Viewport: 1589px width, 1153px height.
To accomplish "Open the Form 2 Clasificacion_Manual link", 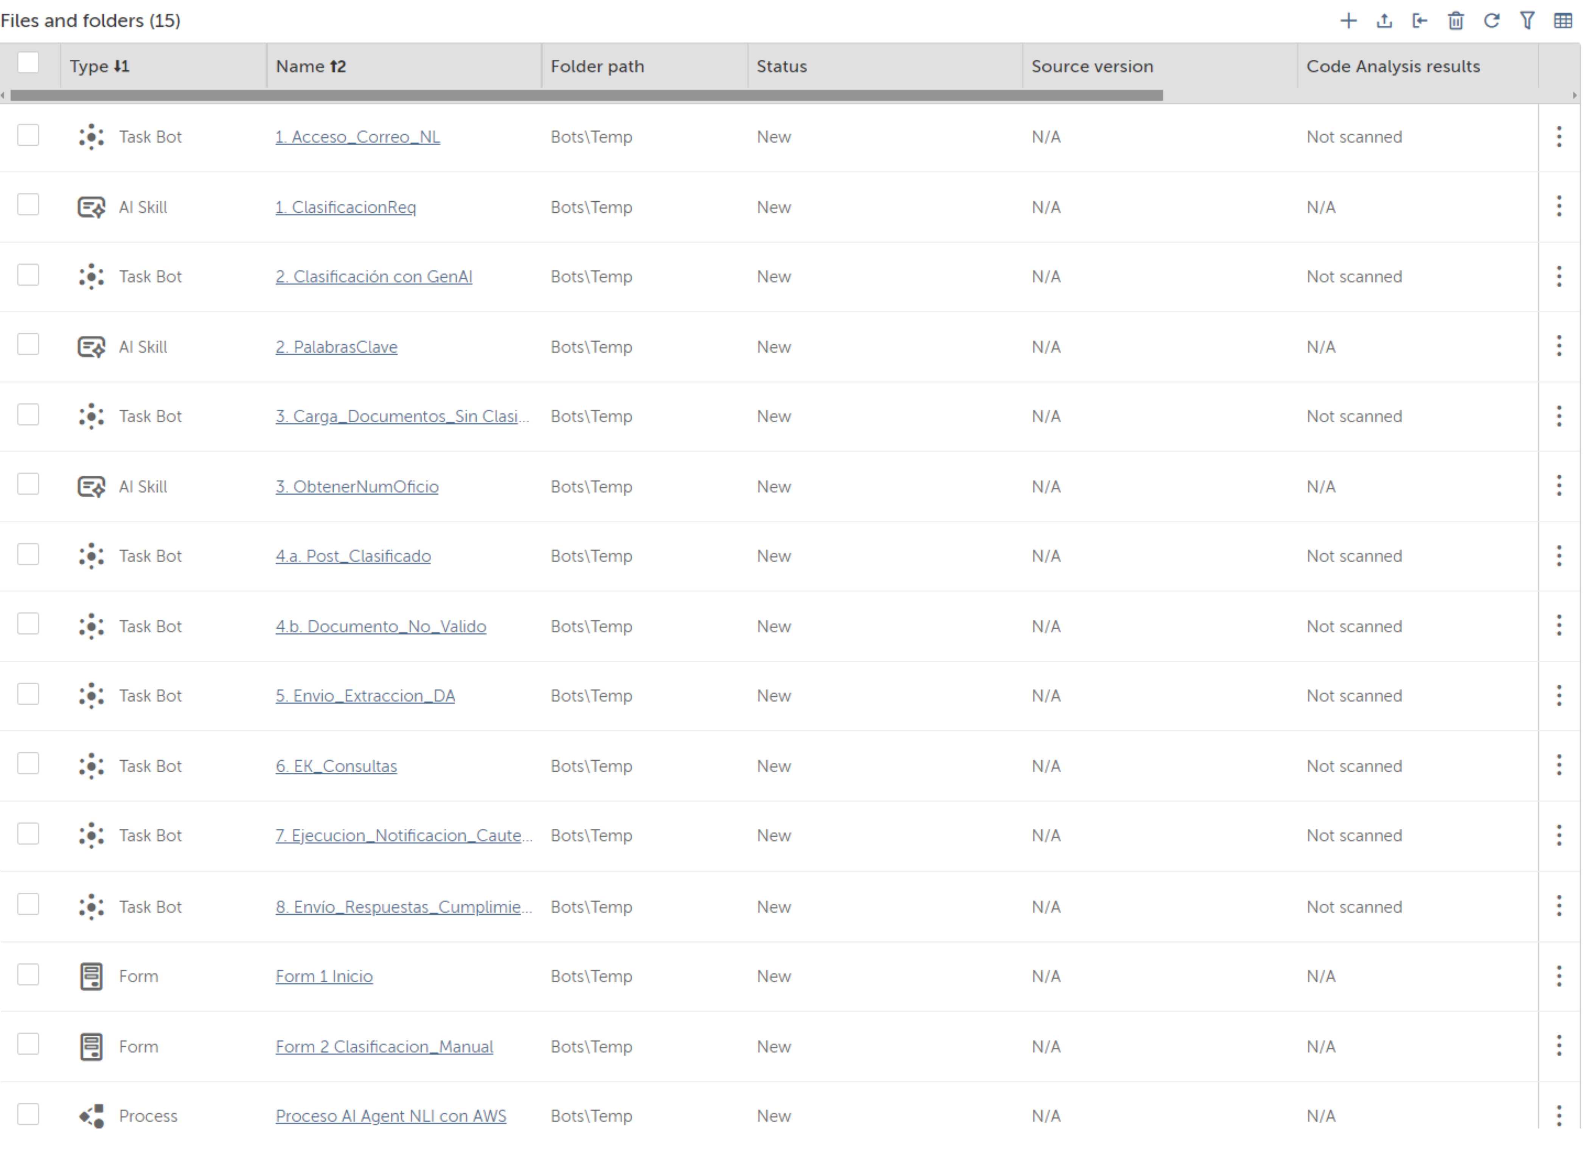I will tap(384, 1046).
